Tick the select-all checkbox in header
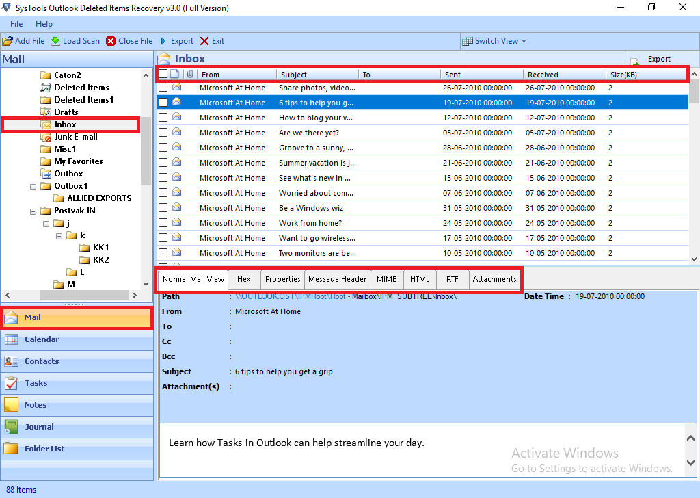Image resolution: width=700 pixels, height=498 pixels. click(163, 74)
